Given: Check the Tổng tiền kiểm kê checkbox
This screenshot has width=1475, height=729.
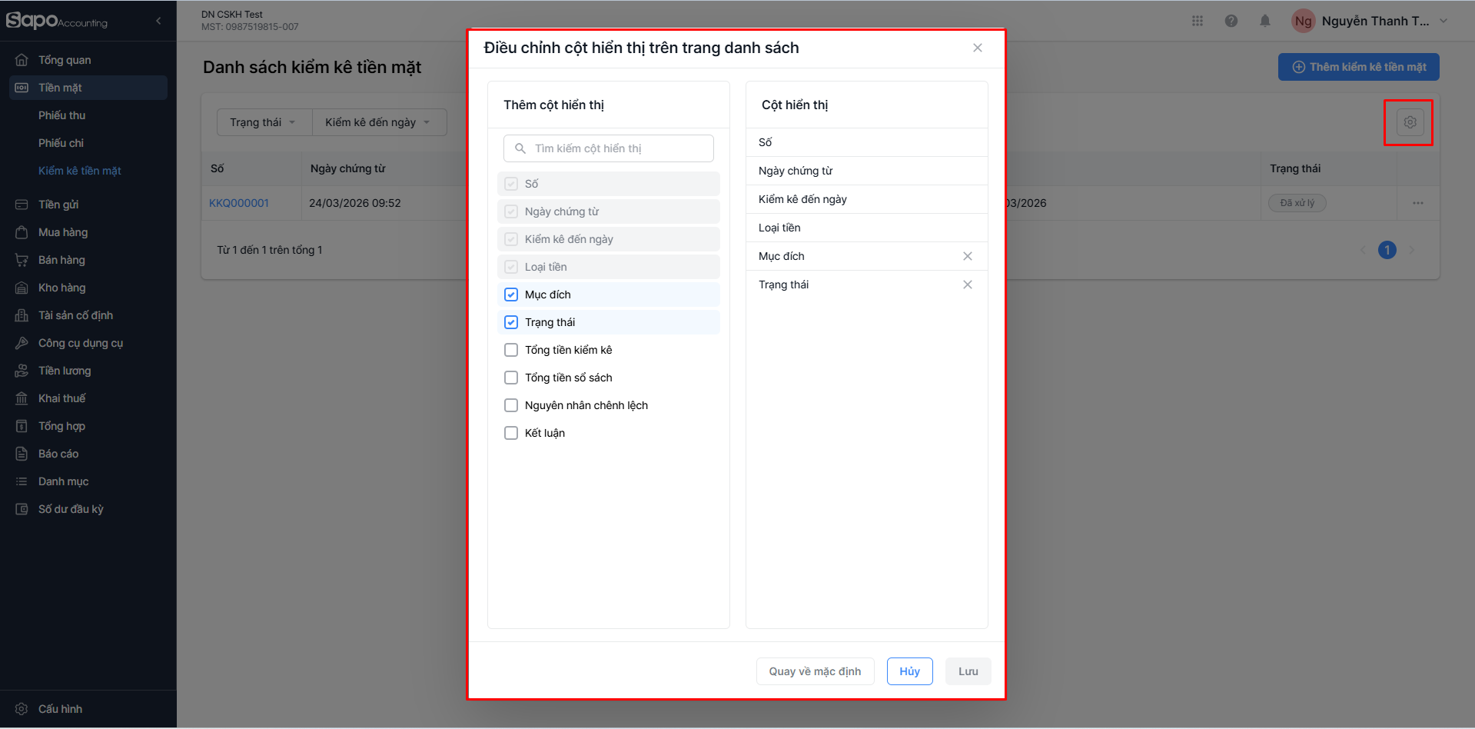Looking at the screenshot, I should [x=511, y=350].
